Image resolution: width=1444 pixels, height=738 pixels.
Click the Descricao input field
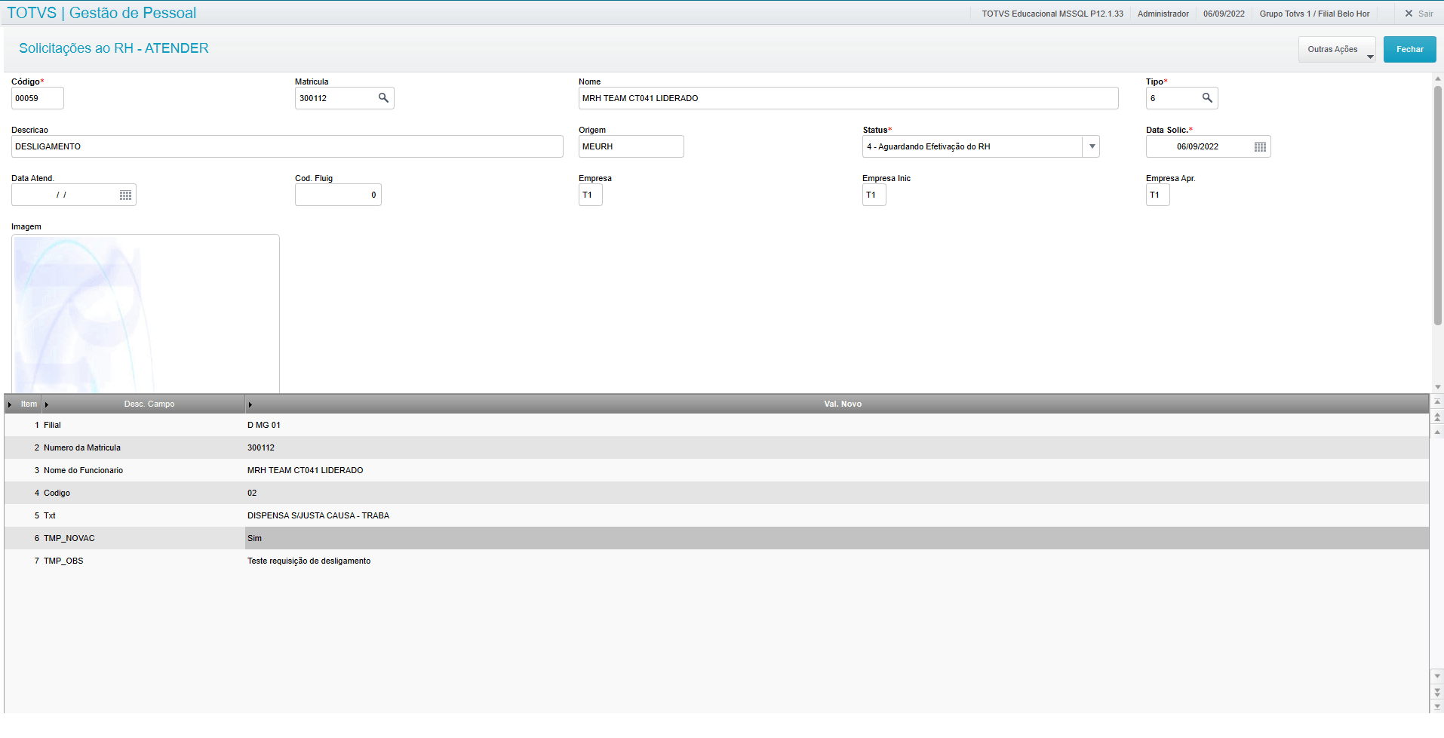tap(287, 146)
